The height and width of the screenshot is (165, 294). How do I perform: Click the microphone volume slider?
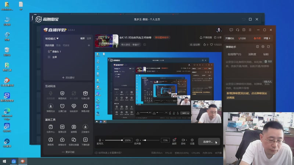click(x=114, y=140)
